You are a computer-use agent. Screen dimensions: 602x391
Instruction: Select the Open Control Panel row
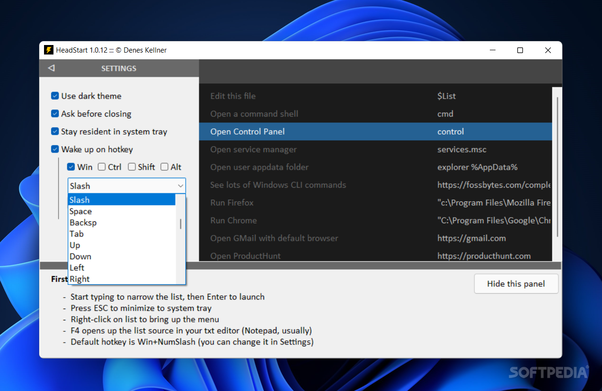click(x=375, y=131)
